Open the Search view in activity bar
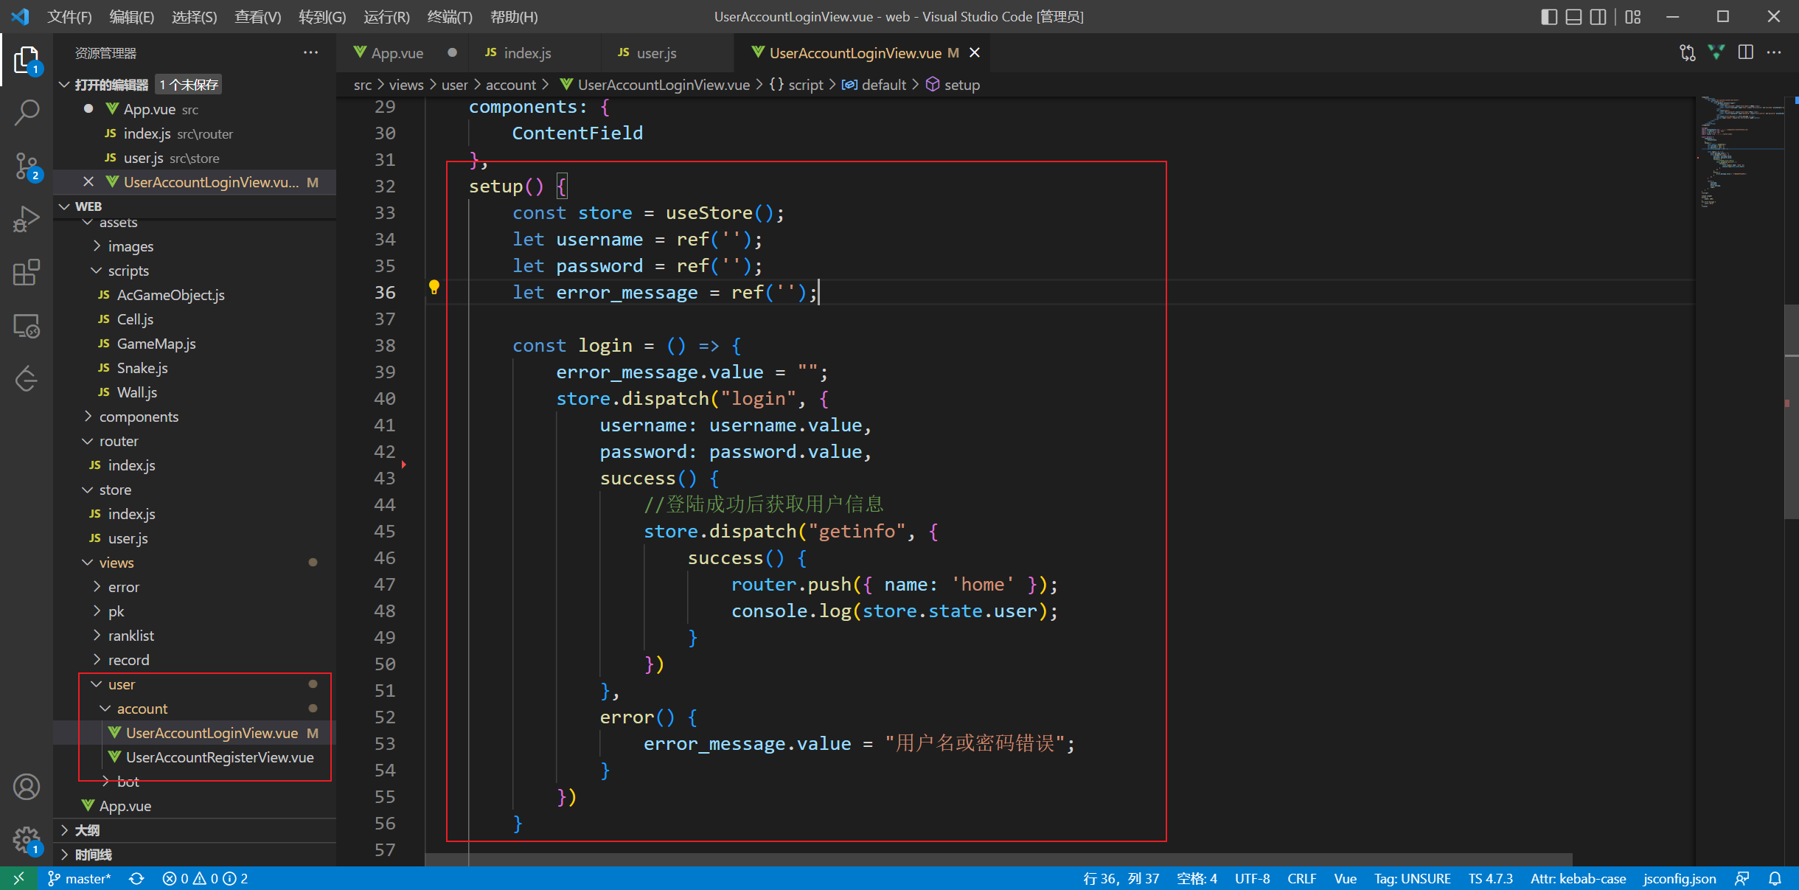This screenshot has height=890, width=1799. (27, 112)
